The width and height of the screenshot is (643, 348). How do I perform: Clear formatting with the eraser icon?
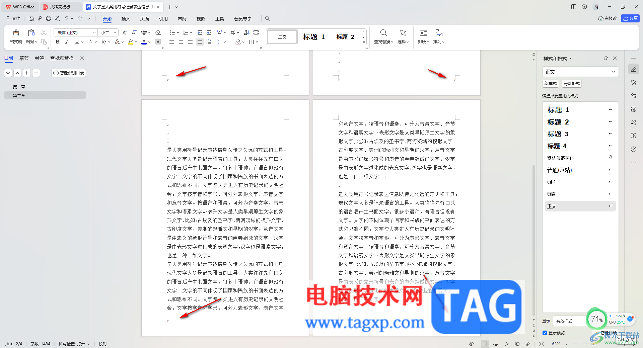click(x=158, y=32)
